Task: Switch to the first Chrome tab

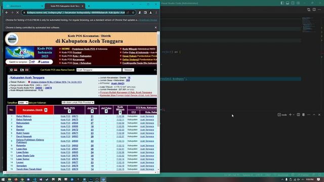Action: (24, 6)
